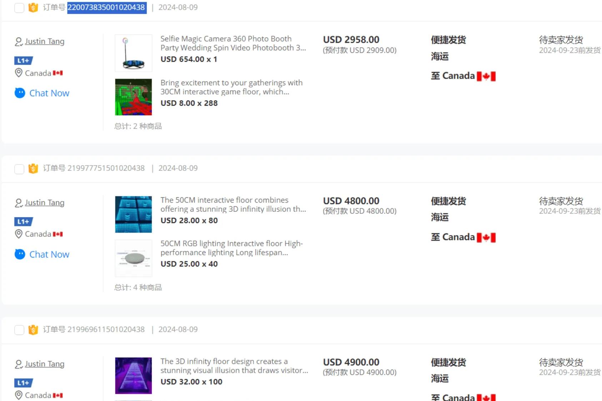Open the Selfie Magic Camera 360 Photo Booth thumbnail

[134, 53]
